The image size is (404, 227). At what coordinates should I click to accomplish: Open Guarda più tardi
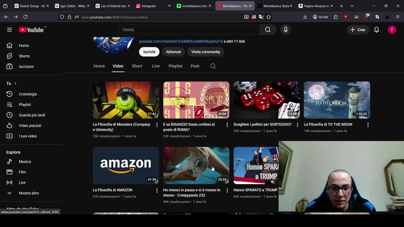(32, 115)
